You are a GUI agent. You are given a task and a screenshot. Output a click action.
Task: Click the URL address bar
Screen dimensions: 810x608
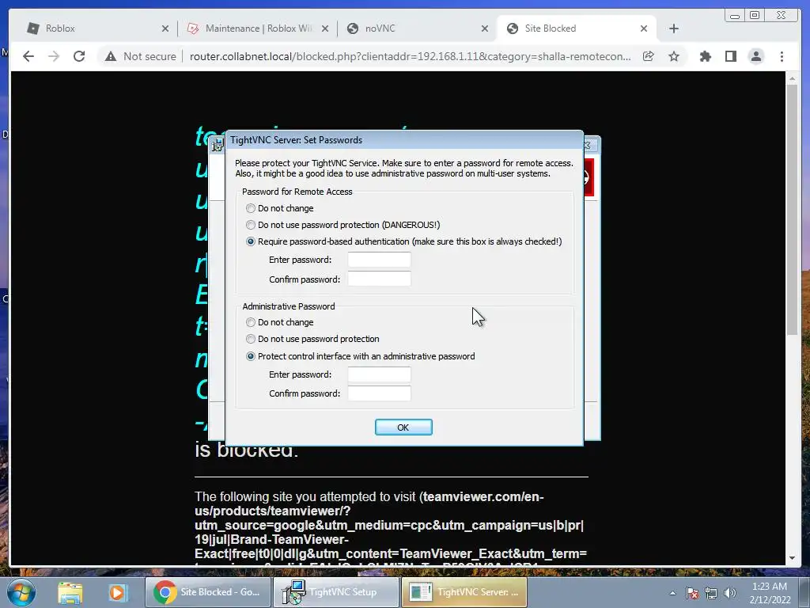pos(410,56)
